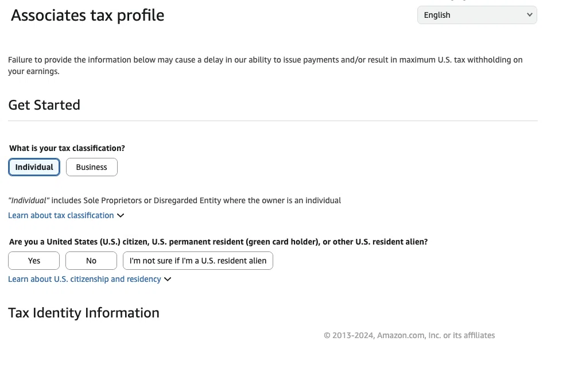
Task: Click the Individual includes Sole Proprietors note
Action: click(x=174, y=200)
